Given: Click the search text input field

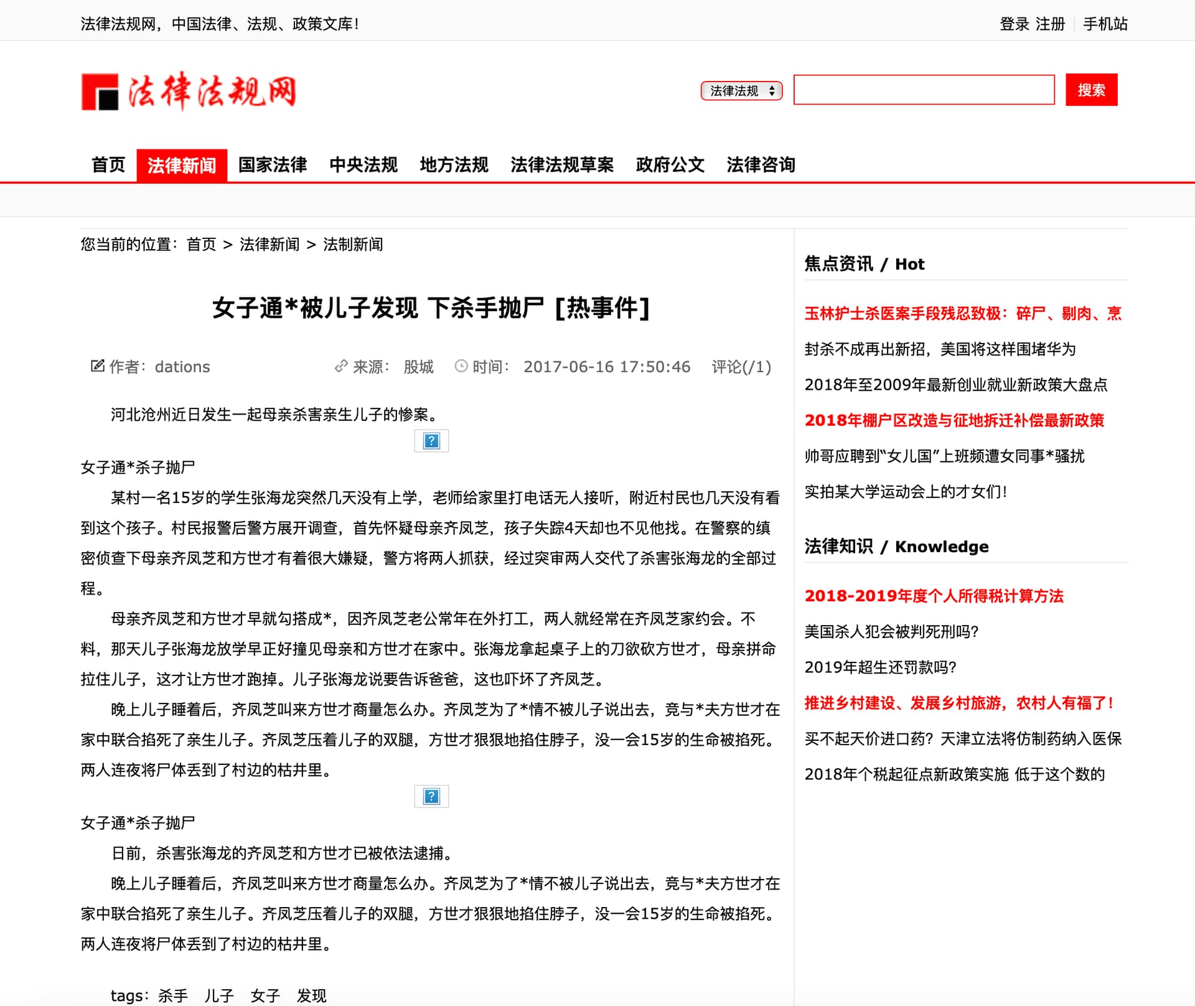Looking at the screenshot, I should point(924,90).
